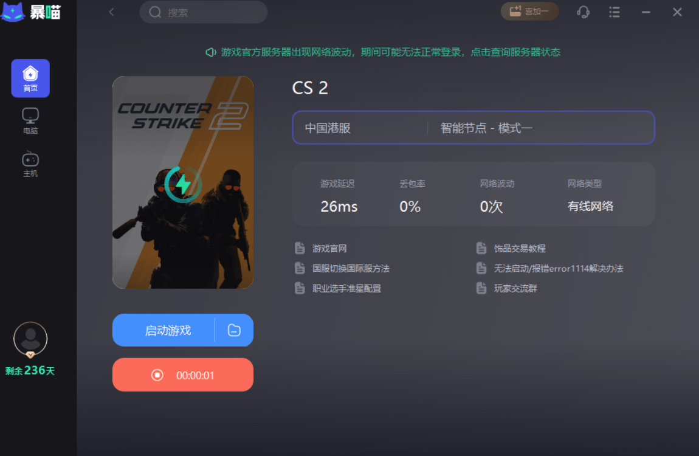Image resolution: width=699 pixels, height=456 pixels.
Task: Click the 搜索 search field
Action: [x=204, y=12]
